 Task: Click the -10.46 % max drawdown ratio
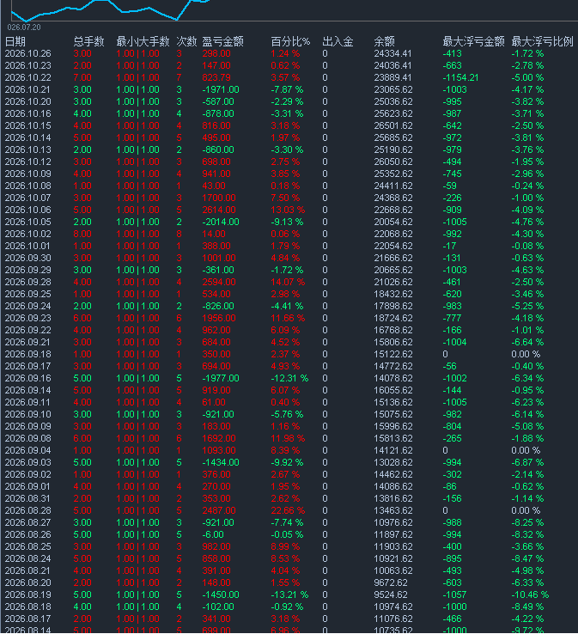(530, 594)
